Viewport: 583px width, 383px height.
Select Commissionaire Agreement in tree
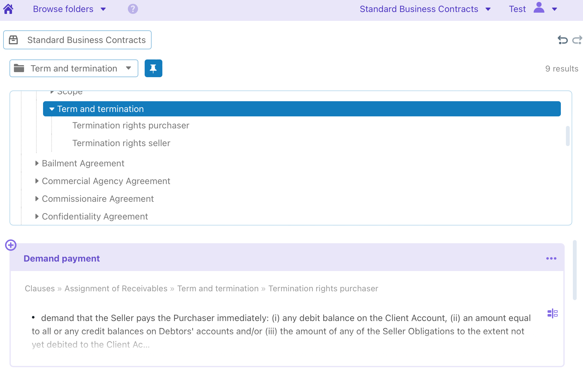pos(98,199)
